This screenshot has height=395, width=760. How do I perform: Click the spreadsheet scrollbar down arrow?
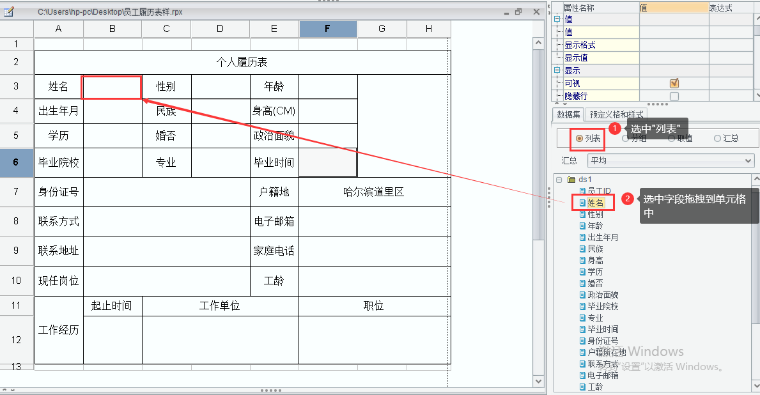(x=538, y=381)
